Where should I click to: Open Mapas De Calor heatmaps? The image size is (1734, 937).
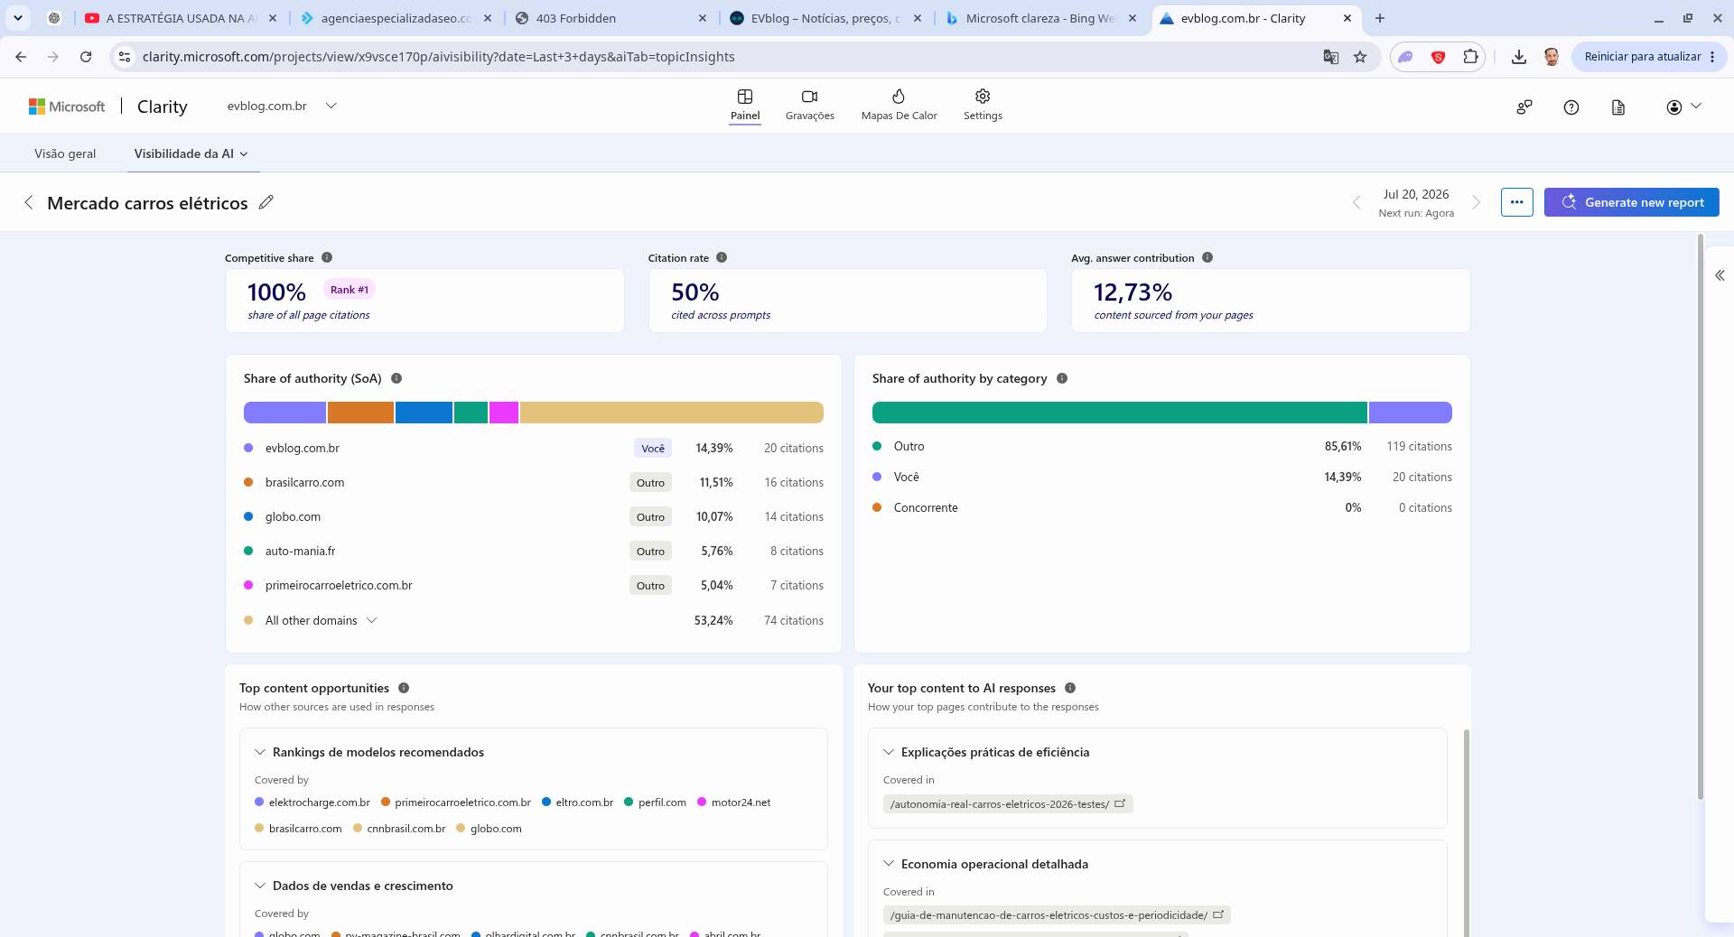899,104
